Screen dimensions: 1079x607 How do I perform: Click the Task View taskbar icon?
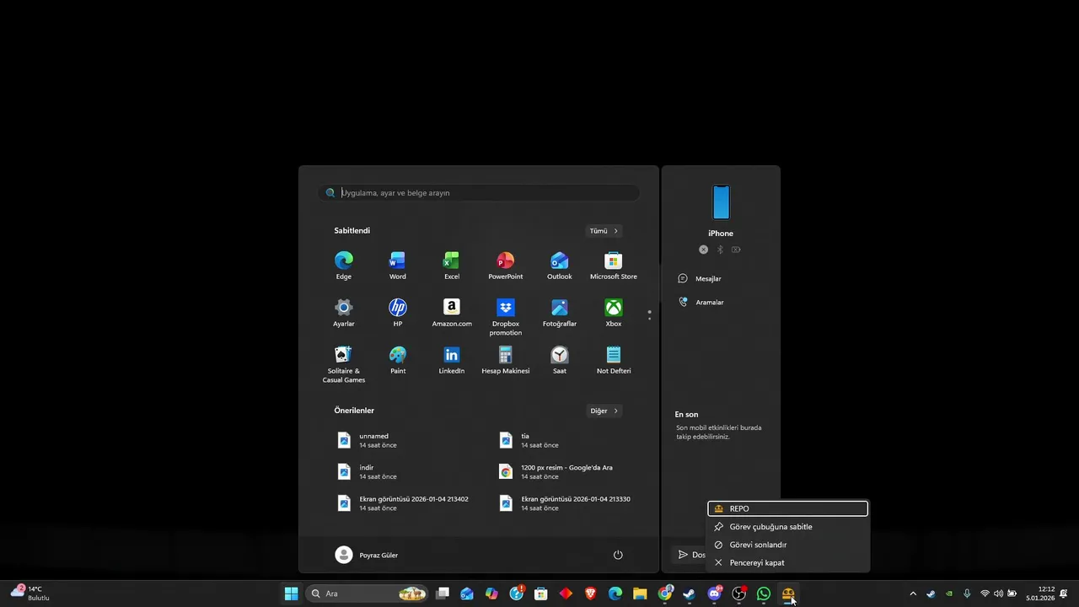[443, 594]
